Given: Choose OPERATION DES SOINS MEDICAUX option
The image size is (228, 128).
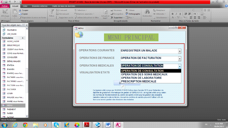Looking at the screenshot, I should [151, 75].
